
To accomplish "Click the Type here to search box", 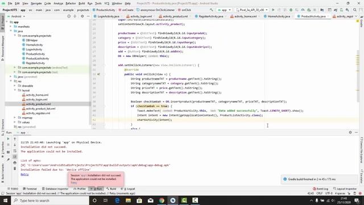I will point(50,200).
